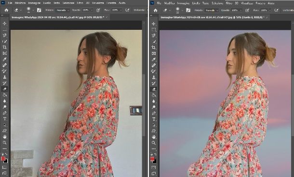Close the document tab in right window
The width and height of the screenshot is (294, 177).
[267, 17]
